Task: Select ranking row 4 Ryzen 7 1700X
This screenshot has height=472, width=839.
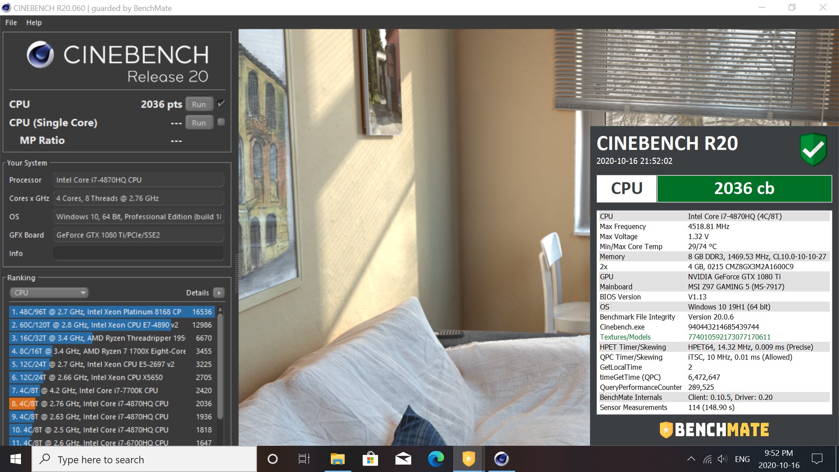Action: click(x=112, y=351)
